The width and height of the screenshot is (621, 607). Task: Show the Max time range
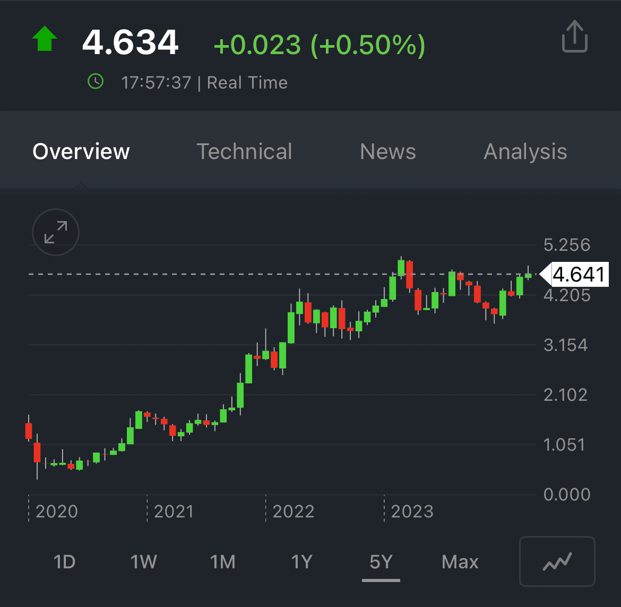(460, 562)
